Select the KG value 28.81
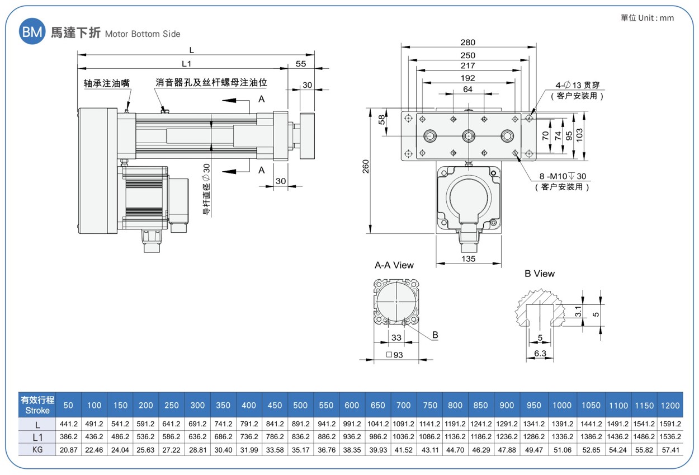699x475 pixels. tap(197, 449)
